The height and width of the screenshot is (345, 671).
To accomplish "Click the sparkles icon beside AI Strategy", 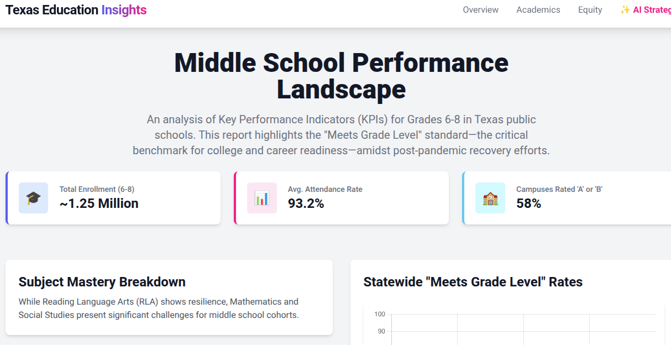I will coord(625,10).
